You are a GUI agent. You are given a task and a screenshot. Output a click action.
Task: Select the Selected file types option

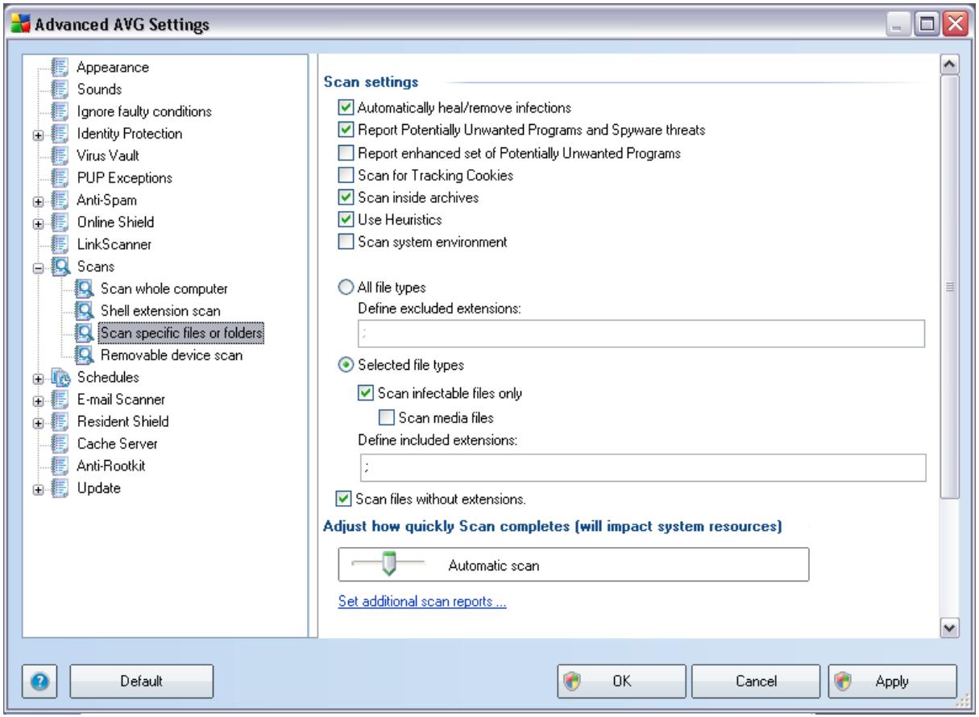[x=345, y=364]
